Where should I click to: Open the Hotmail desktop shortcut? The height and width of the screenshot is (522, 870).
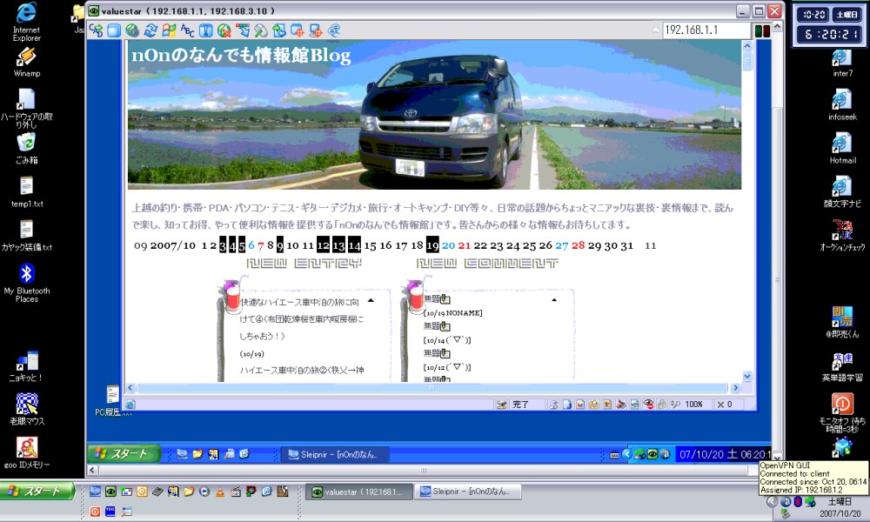[x=842, y=148]
